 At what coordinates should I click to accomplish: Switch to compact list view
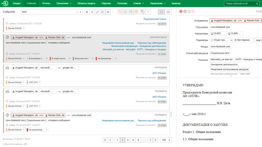tap(168, 12)
